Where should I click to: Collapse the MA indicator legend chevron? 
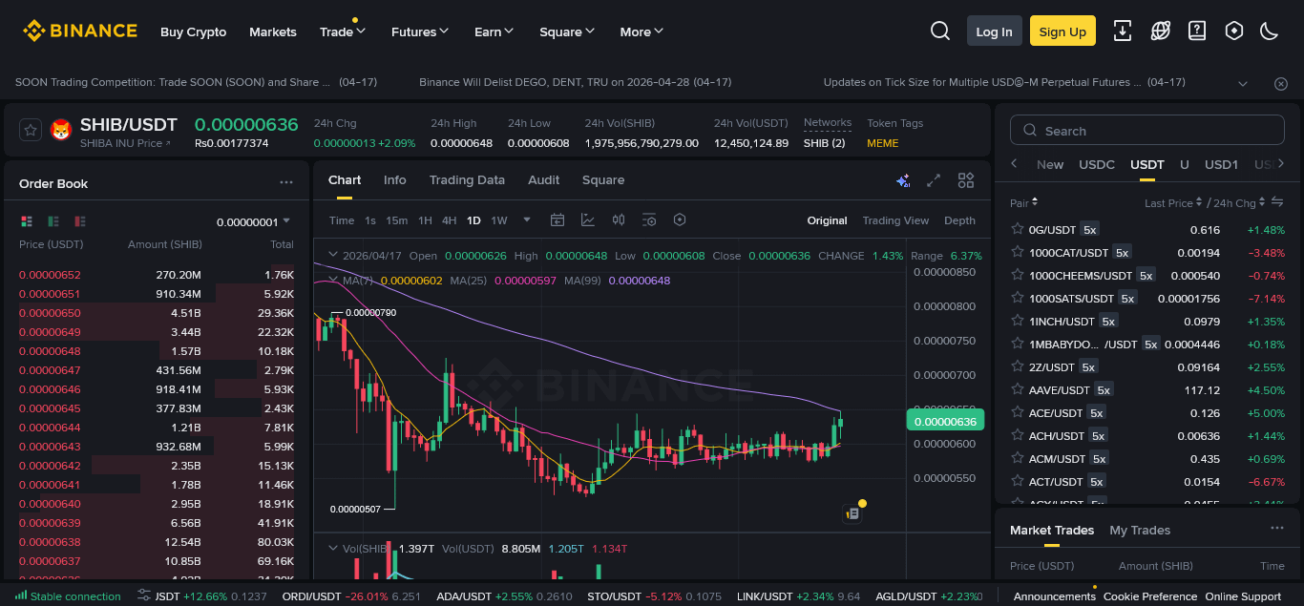coord(332,280)
